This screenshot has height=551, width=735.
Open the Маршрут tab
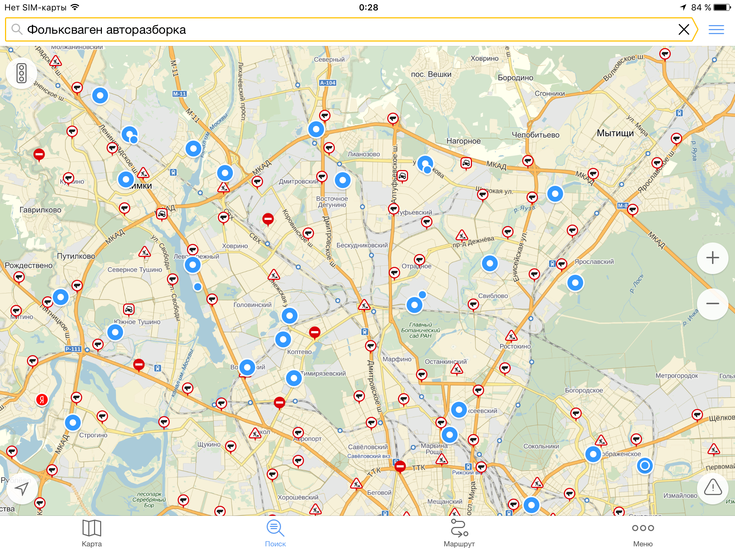tap(459, 533)
